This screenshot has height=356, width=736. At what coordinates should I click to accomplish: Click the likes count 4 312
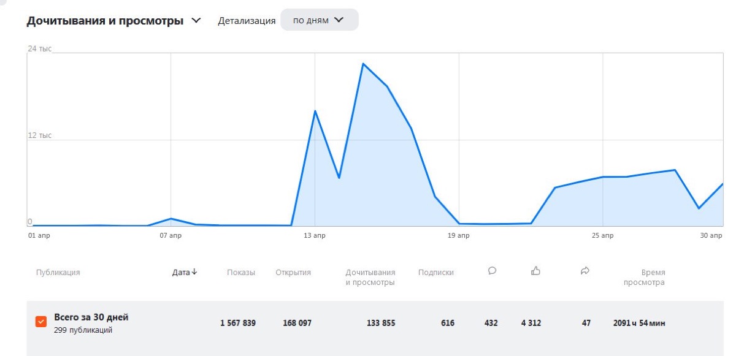[531, 323]
